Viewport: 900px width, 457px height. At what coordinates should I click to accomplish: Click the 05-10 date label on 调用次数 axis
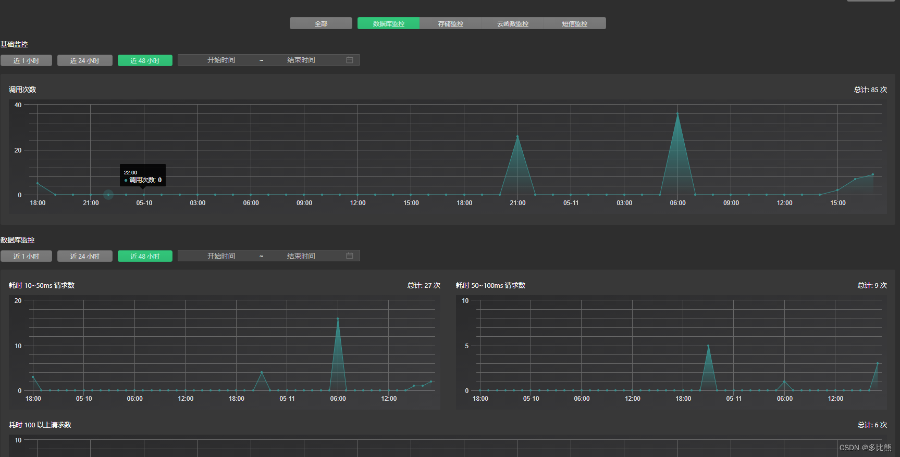[x=144, y=203]
